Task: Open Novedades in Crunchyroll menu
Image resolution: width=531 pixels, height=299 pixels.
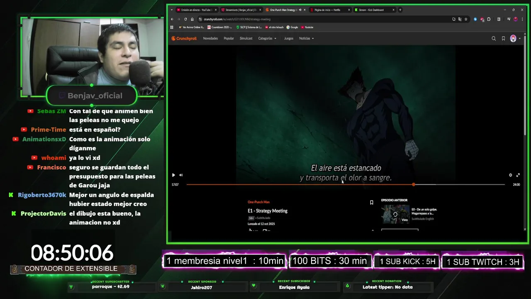Action: tap(210, 39)
